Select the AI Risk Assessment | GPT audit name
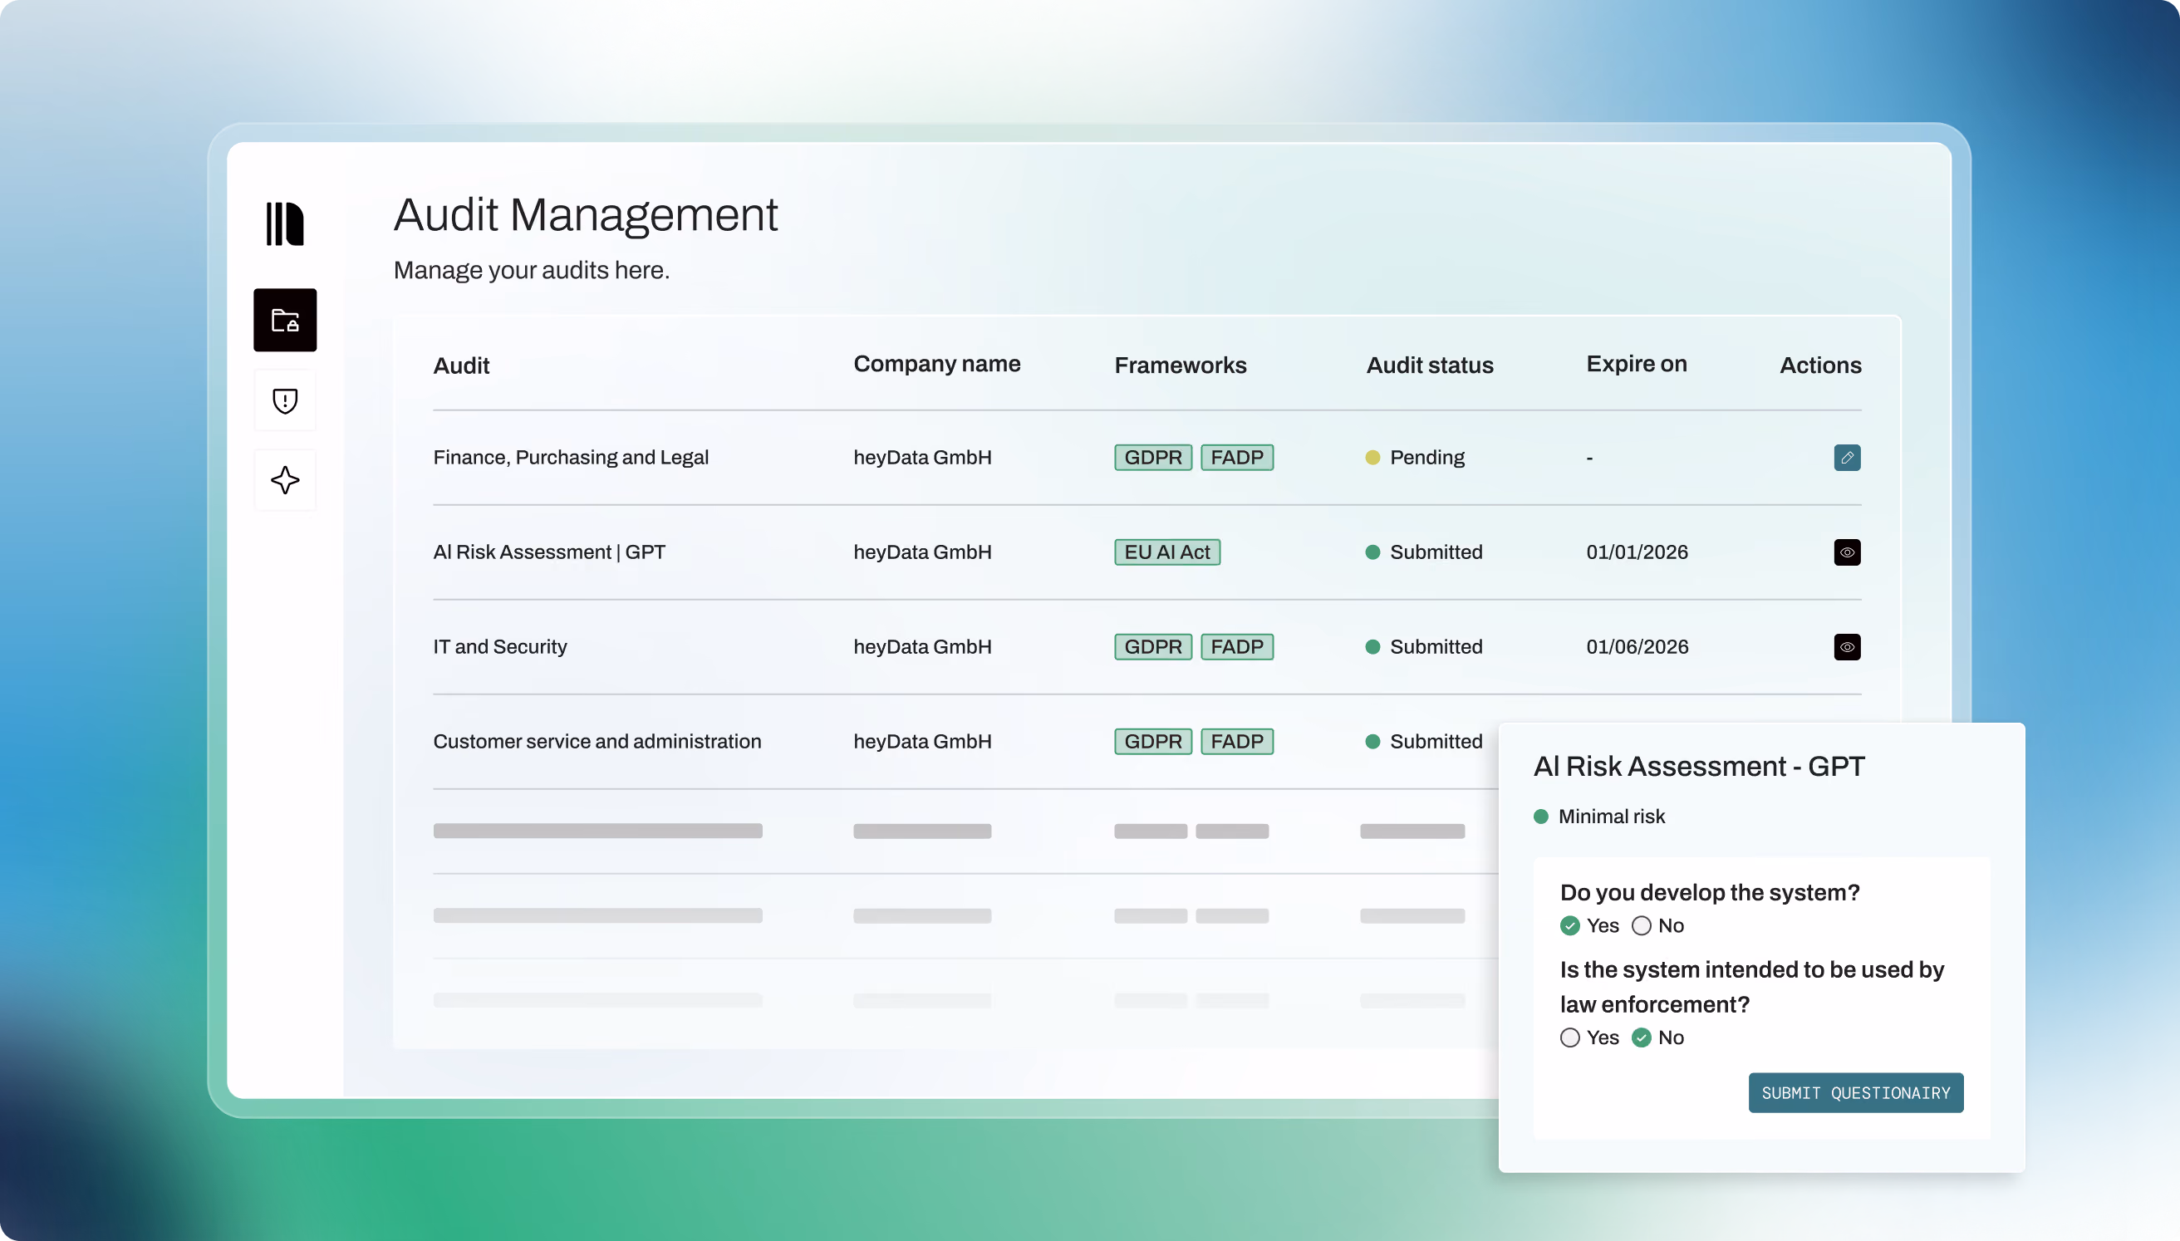This screenshot has height=1241, width=2180. (549, 552)
